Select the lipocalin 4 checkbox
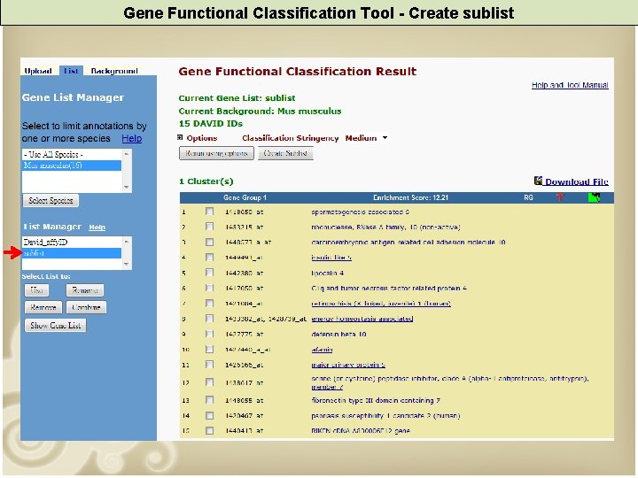638x478 pixels. point(209,273)
